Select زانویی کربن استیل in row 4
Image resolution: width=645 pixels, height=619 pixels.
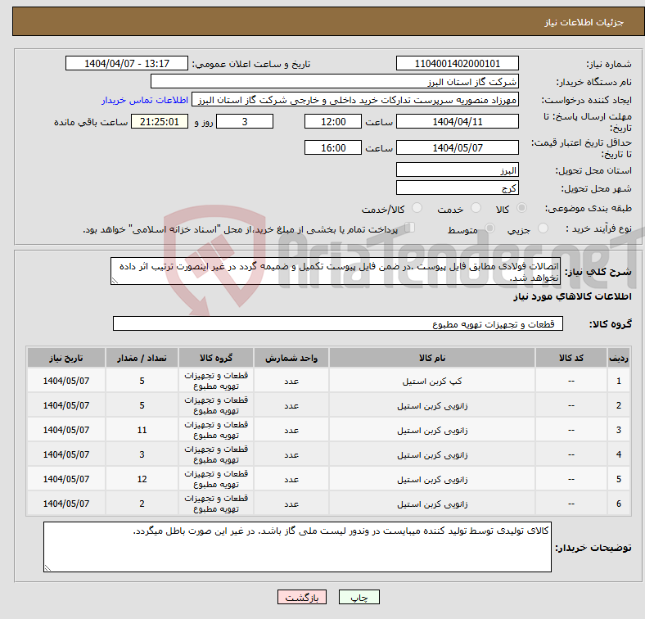pyautogui.click(x=432, y=454)
